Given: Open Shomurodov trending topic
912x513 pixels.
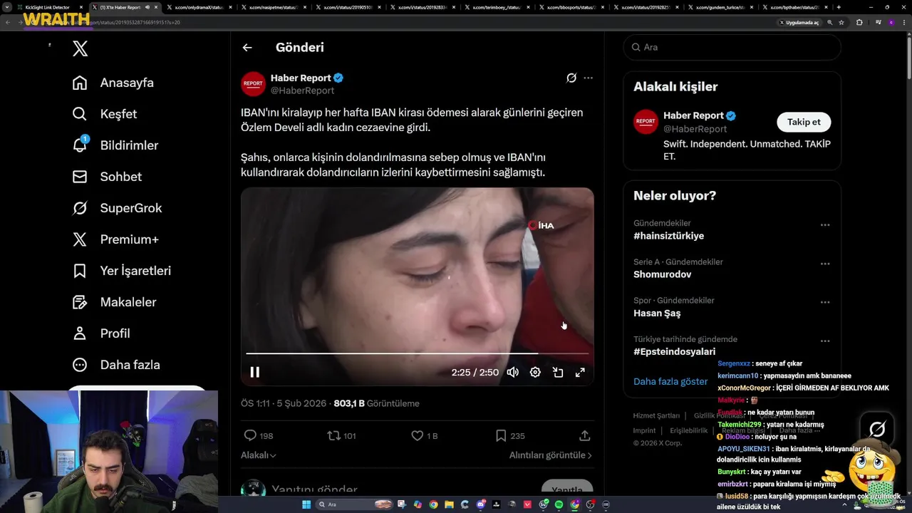Looking at the screenshot, I should (662, 274).
